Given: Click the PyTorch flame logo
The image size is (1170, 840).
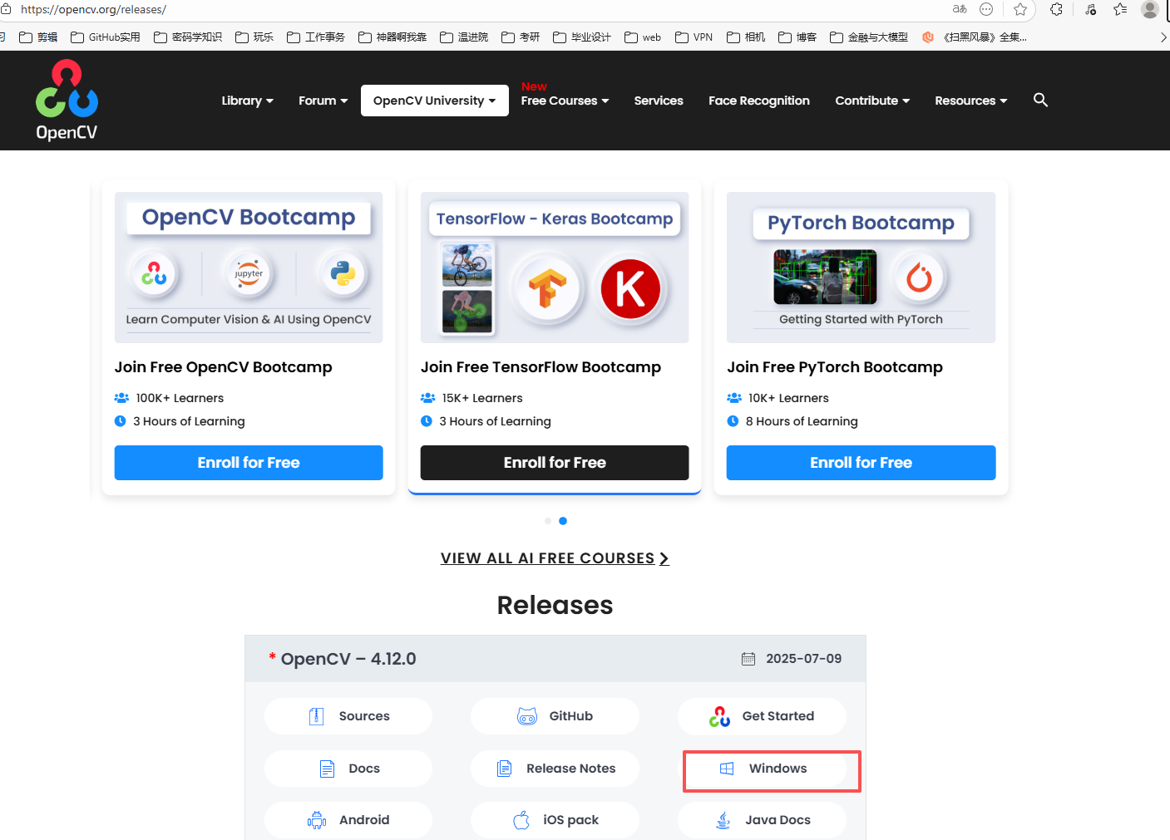Looking at the screenshot, I should pyautogui.click(x=919, y=278).
